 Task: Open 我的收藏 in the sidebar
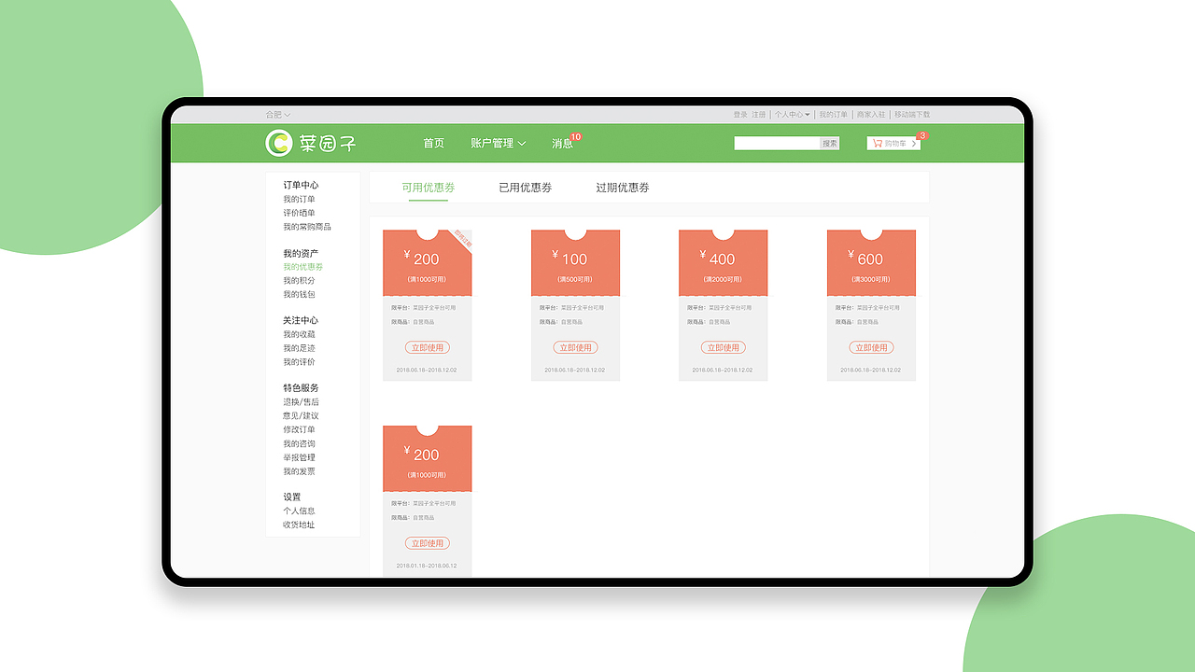[x=300, y=334]
